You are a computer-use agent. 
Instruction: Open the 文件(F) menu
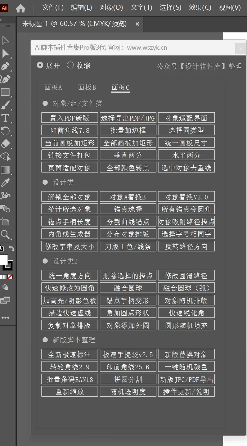[53, 8]
